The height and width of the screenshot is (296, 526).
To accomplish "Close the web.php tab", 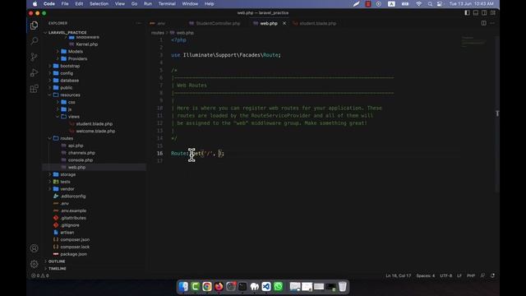I will pyautogui.click(x=284, y=24).
